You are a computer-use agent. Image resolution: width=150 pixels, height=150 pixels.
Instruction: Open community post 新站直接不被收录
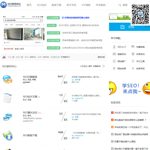click(x=130, y=120)
